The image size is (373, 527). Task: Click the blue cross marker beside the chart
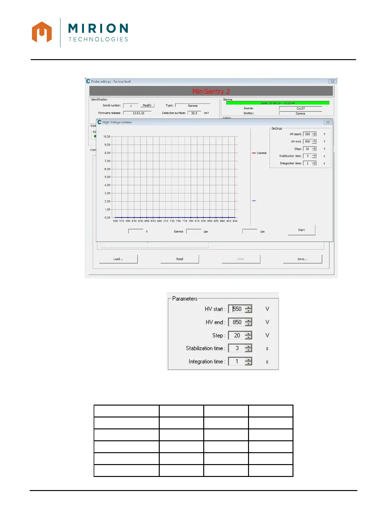point(254,201)
